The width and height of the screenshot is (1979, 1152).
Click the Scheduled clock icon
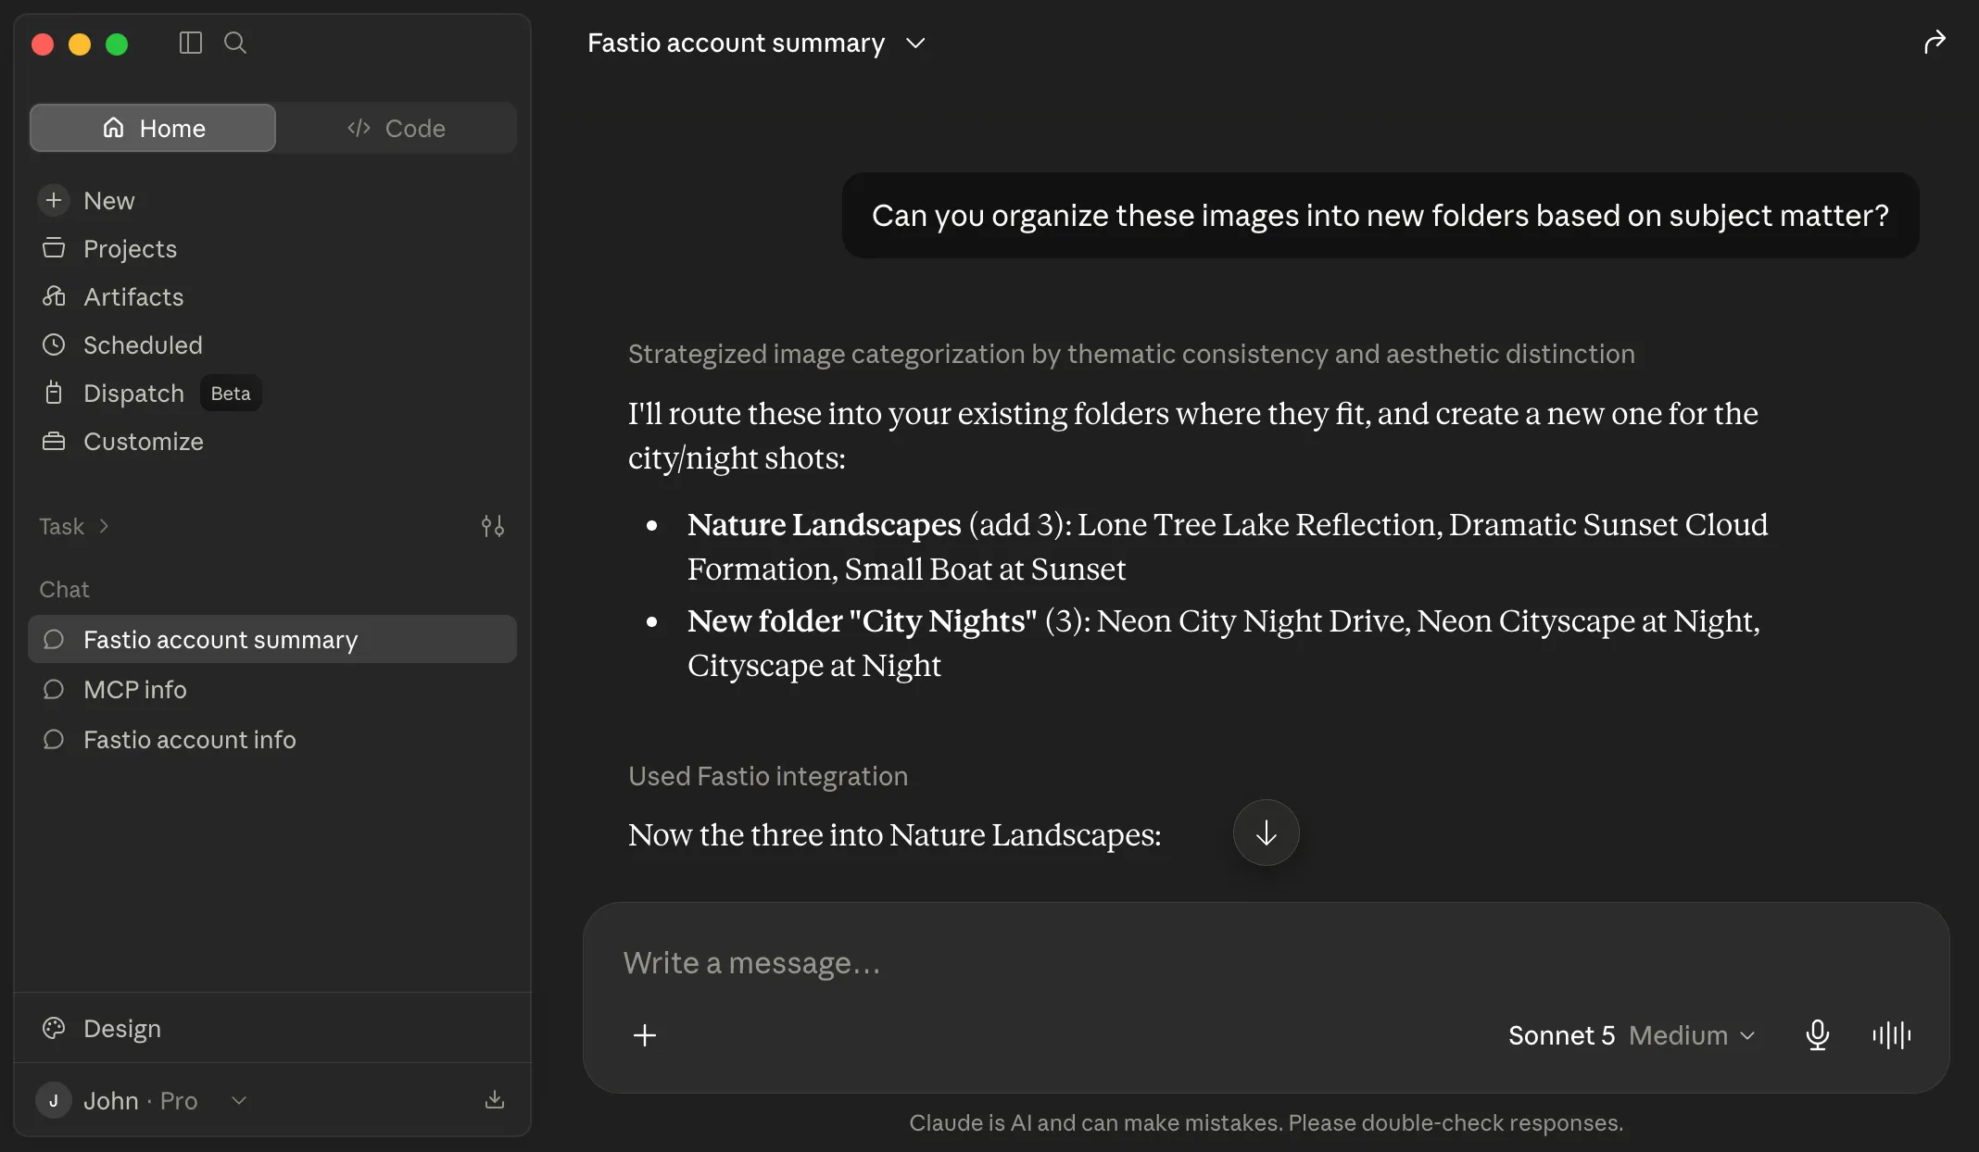[54, 344]
